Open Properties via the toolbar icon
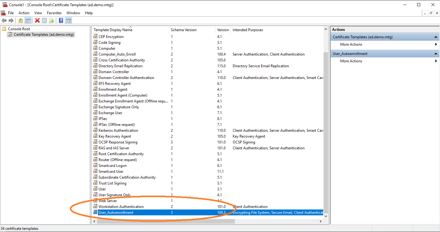Viewport: 440px width, 232px height. 44,21
